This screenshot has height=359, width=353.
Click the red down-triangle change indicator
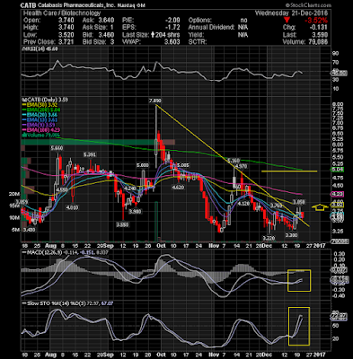[x=287, y=21]
